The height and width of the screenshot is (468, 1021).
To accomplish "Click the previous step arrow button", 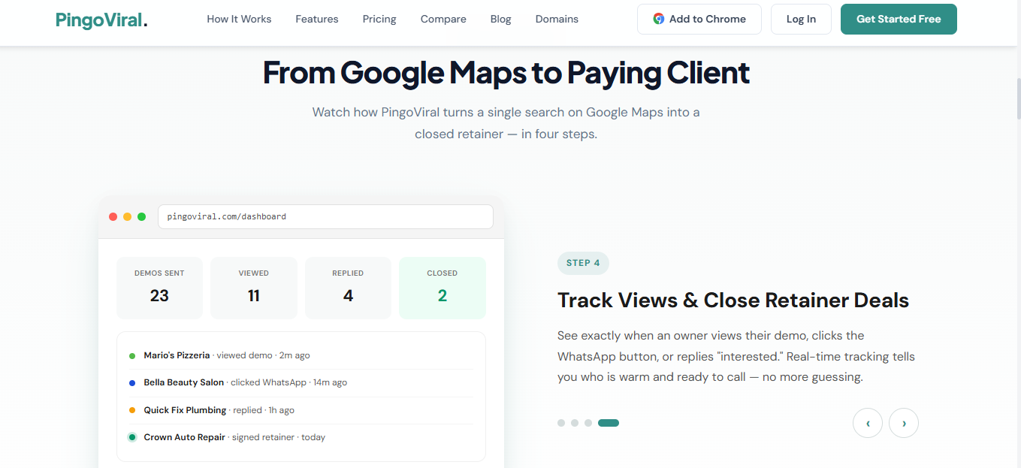I will pyautogui.click(x=868, y=423).
